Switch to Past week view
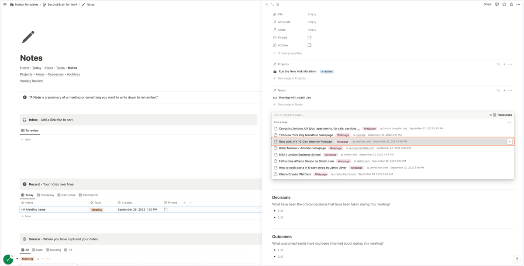Screen dimensions: 524x266 click(x=66, y=195)
